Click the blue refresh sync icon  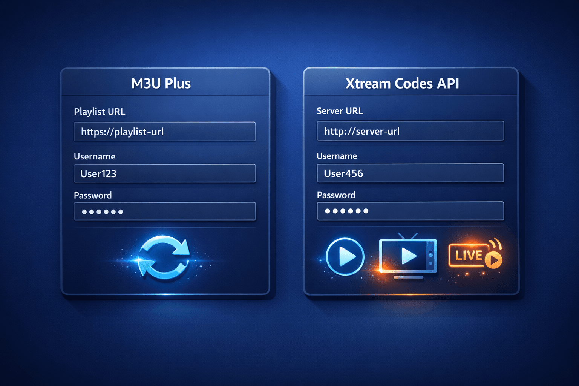point(164,257)
